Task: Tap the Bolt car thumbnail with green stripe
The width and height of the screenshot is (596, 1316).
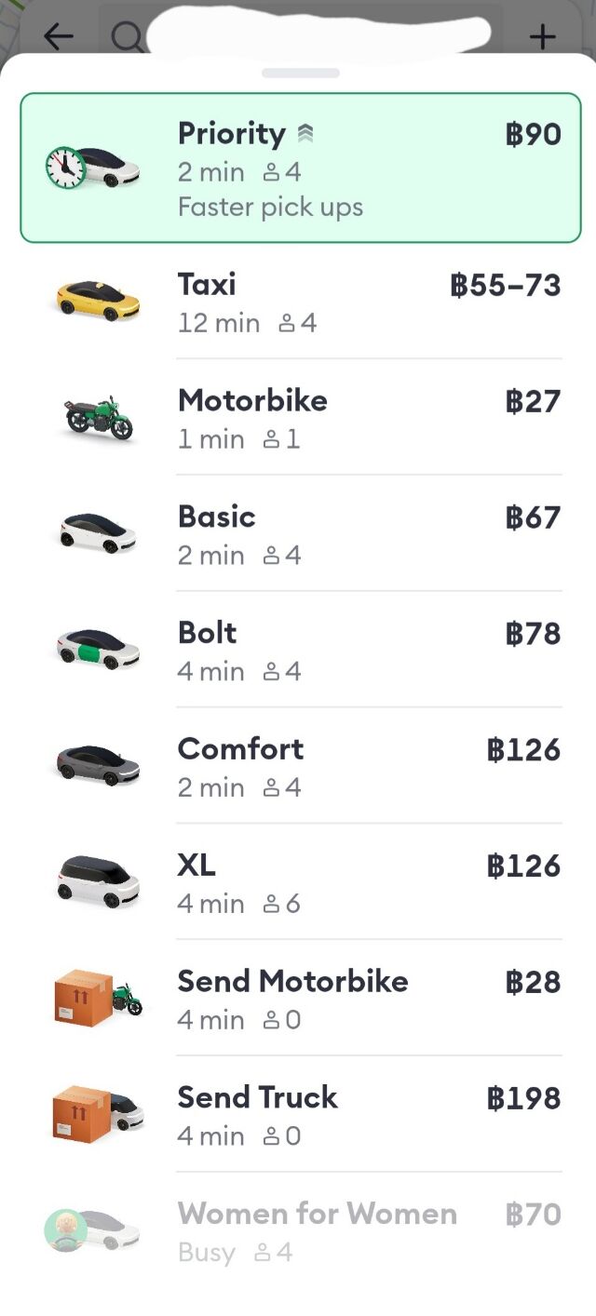Action: (x=98, y=649)
